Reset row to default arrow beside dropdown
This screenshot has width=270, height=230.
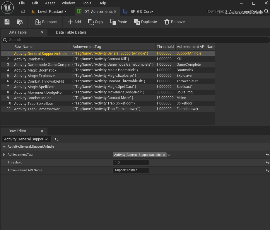tap(57, 139)
